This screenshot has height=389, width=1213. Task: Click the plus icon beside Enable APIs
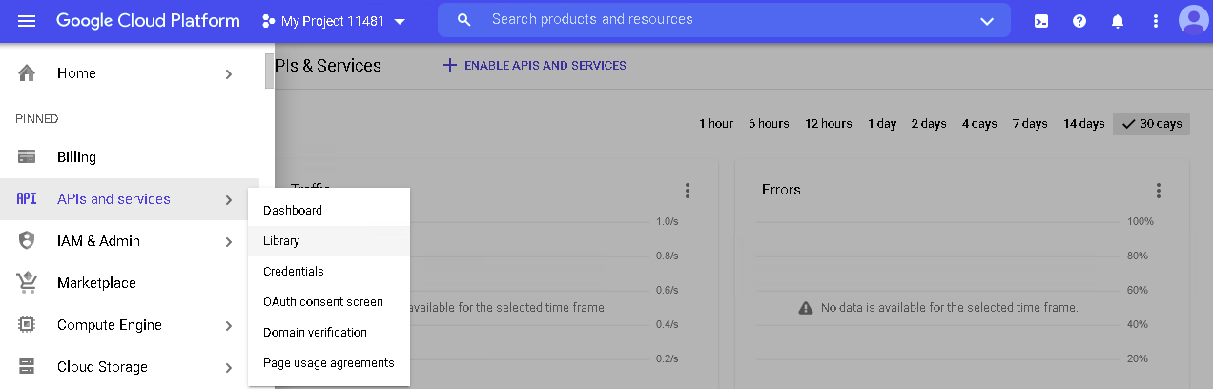(x=450, y=66)
